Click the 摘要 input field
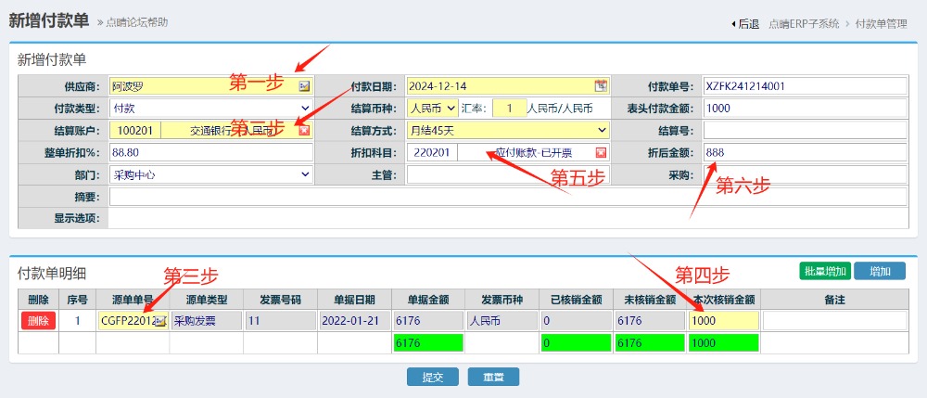The height and width of the screenshot is (398, 927). [508, 197]
